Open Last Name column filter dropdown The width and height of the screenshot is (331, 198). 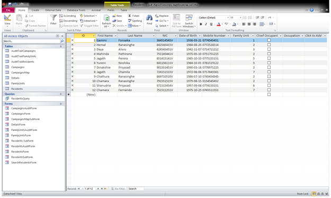(x=154, y=36)
